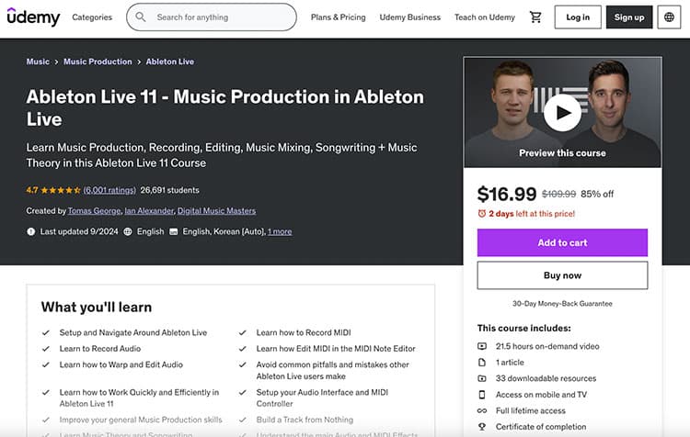Click the search magnifier icon

click(x=141, y=17)
